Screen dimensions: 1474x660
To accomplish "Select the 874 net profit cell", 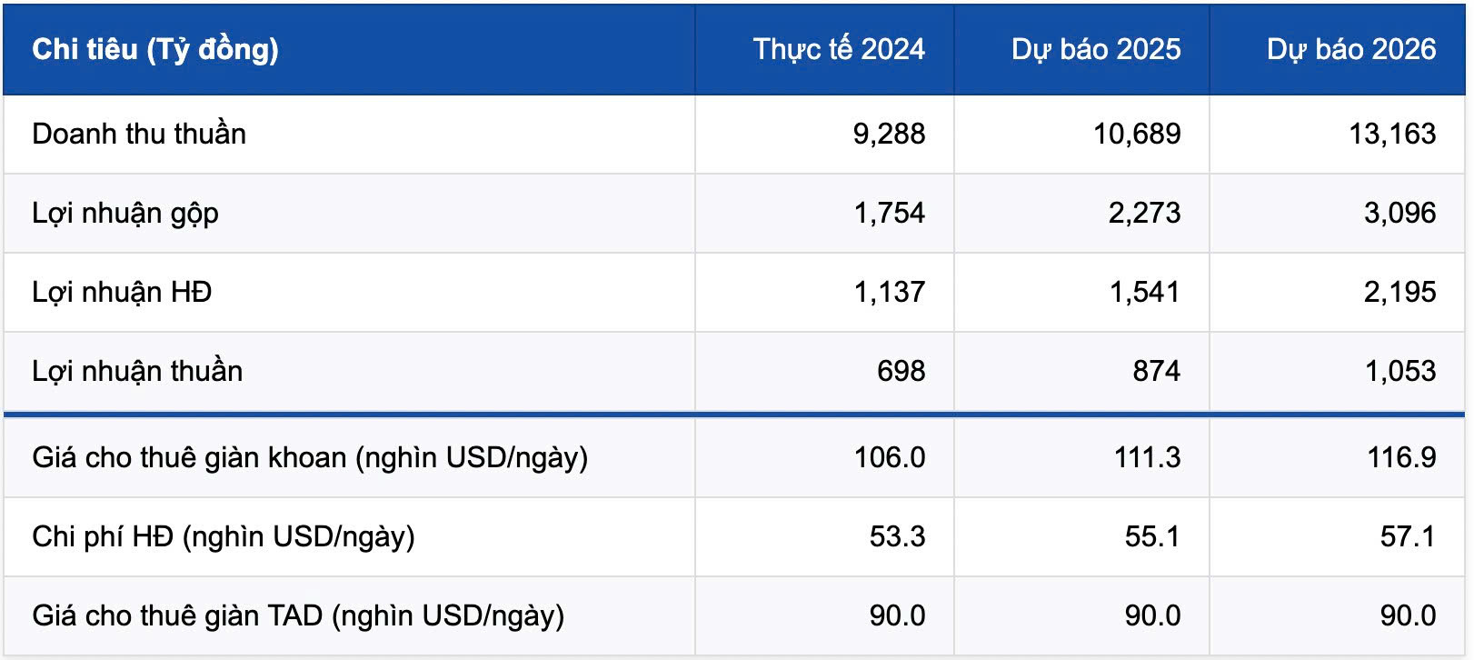I will pos(1156,371).
